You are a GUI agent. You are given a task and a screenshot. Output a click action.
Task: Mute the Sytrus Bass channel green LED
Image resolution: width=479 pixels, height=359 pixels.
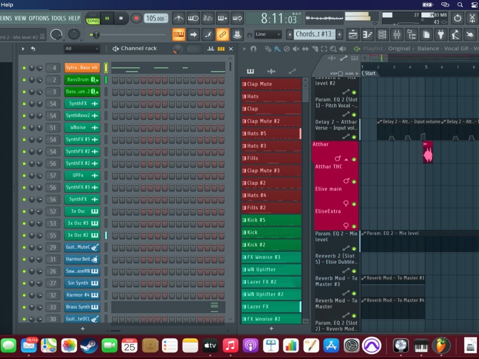[x=23, y=68]
